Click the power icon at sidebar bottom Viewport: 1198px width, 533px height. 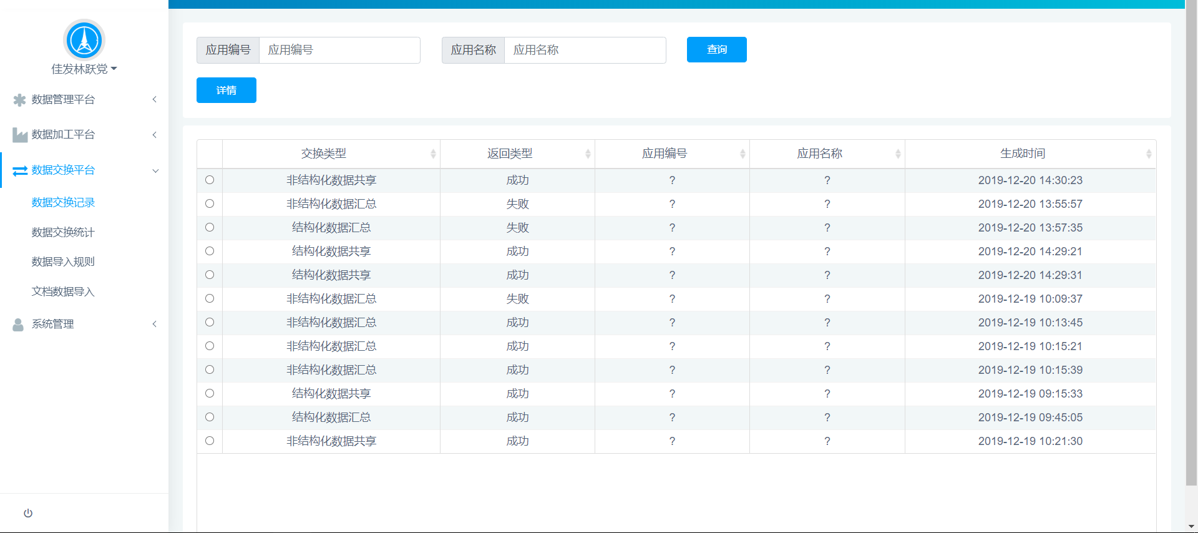(x=28, y=513)
